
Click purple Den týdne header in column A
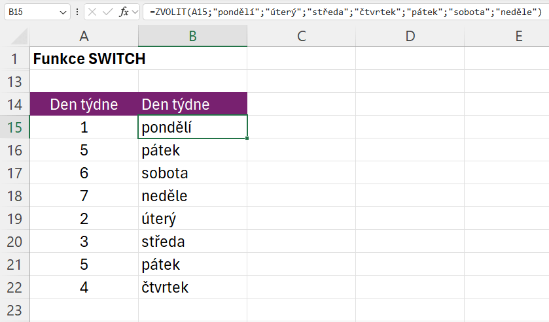pos(84,104)
